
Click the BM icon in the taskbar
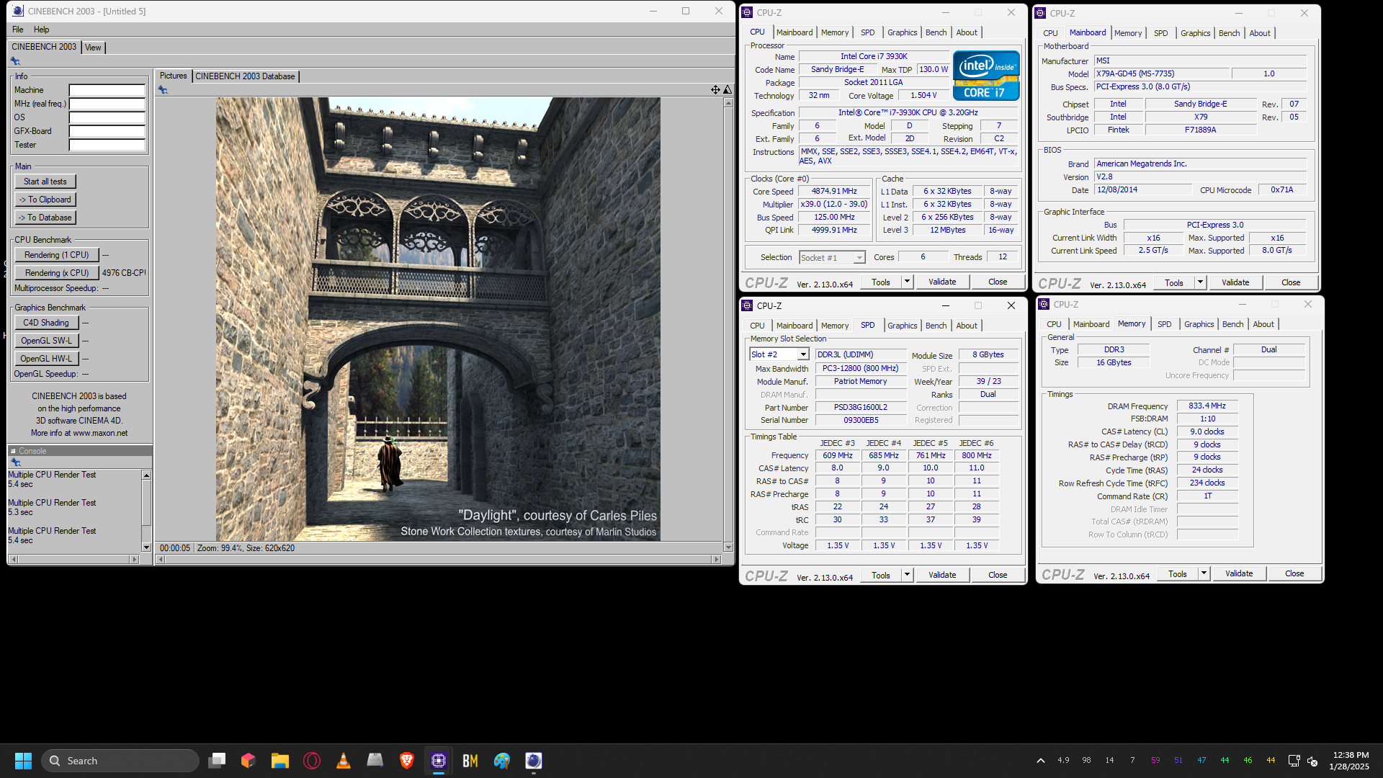point(470,761)
